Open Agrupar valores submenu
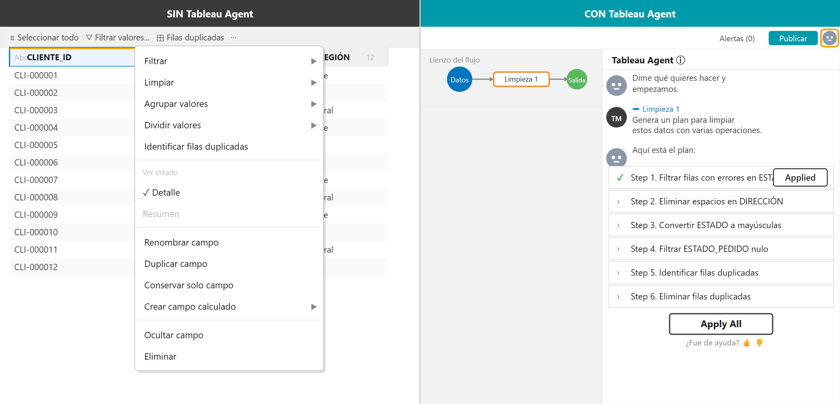 (229, 104)
